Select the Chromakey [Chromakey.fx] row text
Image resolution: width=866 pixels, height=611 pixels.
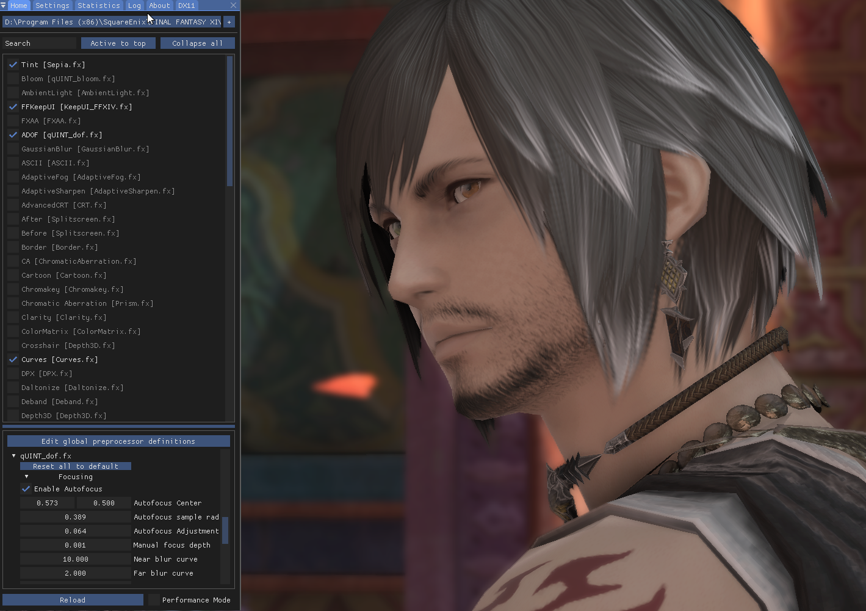72,289
